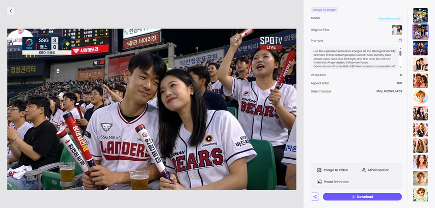Select the pastel pink couple collage thumbnail
Image resolution: width=435 pixels, height=208 pixels.
pyautogui.click(x=420, y=64)
